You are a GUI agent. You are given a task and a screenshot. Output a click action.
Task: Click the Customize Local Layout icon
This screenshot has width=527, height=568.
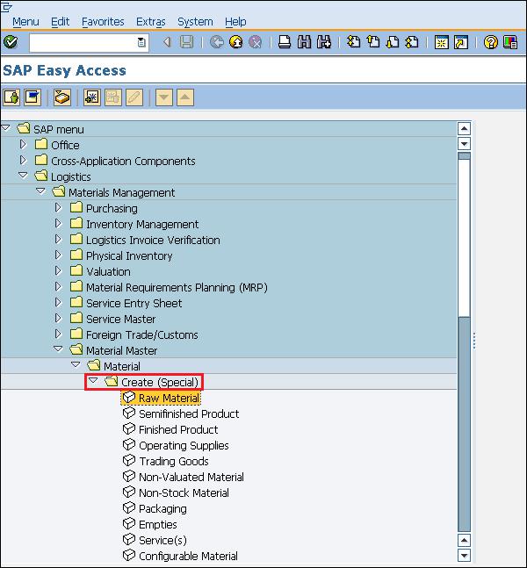coord(510,42)
